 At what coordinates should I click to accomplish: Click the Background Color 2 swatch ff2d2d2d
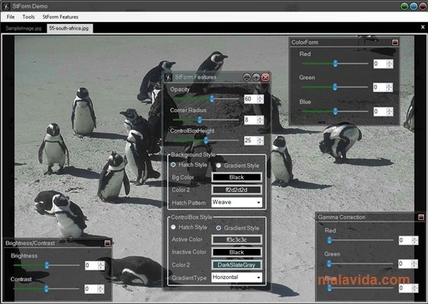coord(237,190)
